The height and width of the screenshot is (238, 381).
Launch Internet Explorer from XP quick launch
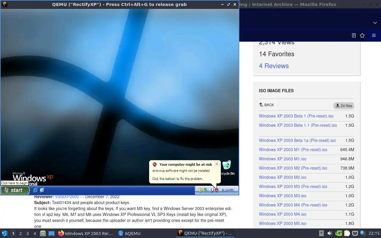click(x=35, y=190)
